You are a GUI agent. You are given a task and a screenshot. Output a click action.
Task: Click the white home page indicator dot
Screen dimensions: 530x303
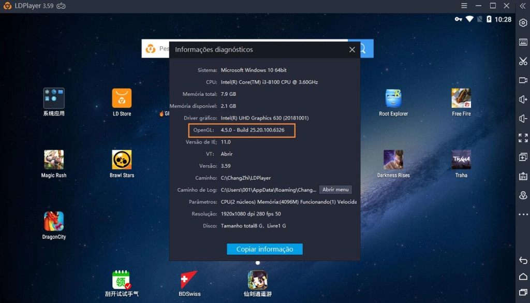pos(258,263)
